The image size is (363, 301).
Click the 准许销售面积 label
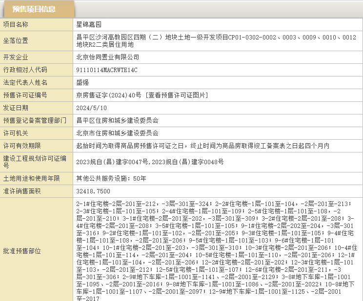pos(22,191)
